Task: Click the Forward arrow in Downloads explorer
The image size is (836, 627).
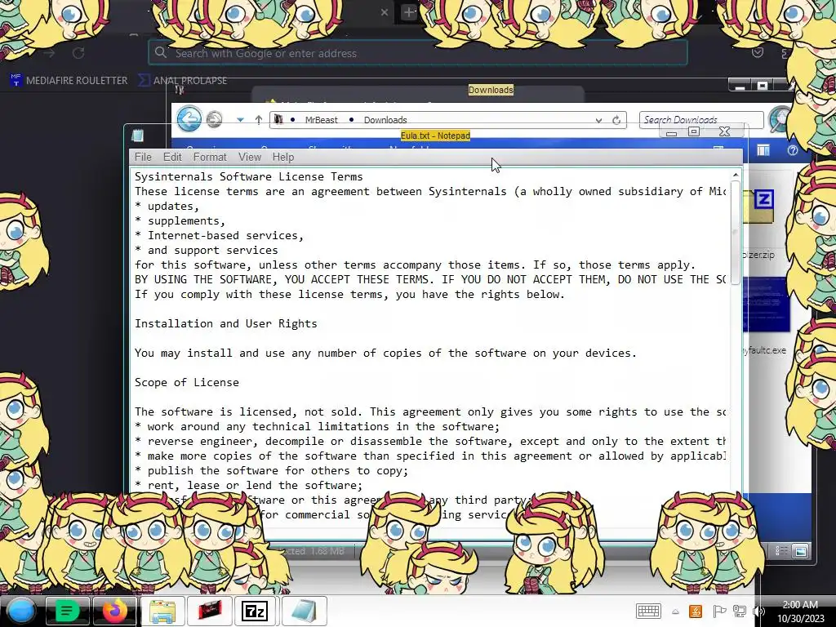Action: (215, 119)
